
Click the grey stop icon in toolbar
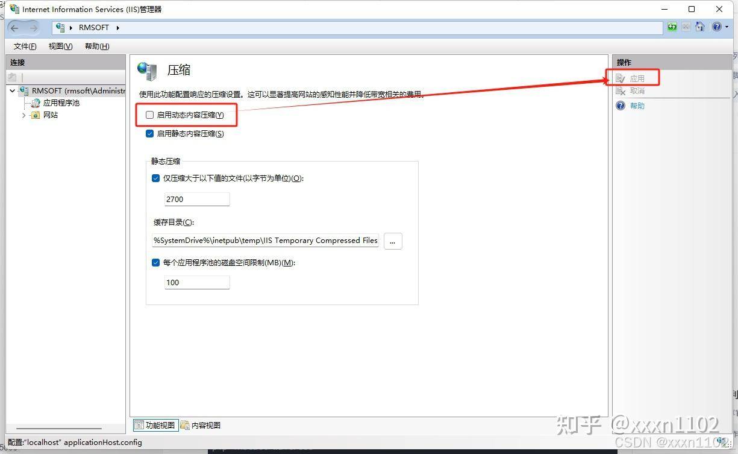pyautogui.click(x=686, y=27)
